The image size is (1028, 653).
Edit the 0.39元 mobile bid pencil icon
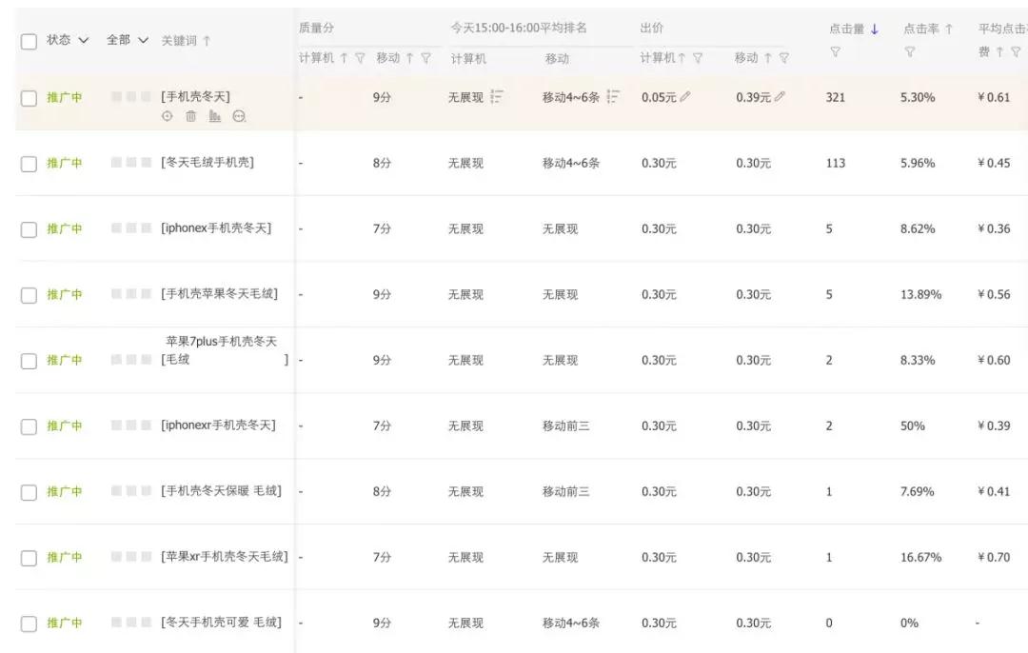coord(781,97)
